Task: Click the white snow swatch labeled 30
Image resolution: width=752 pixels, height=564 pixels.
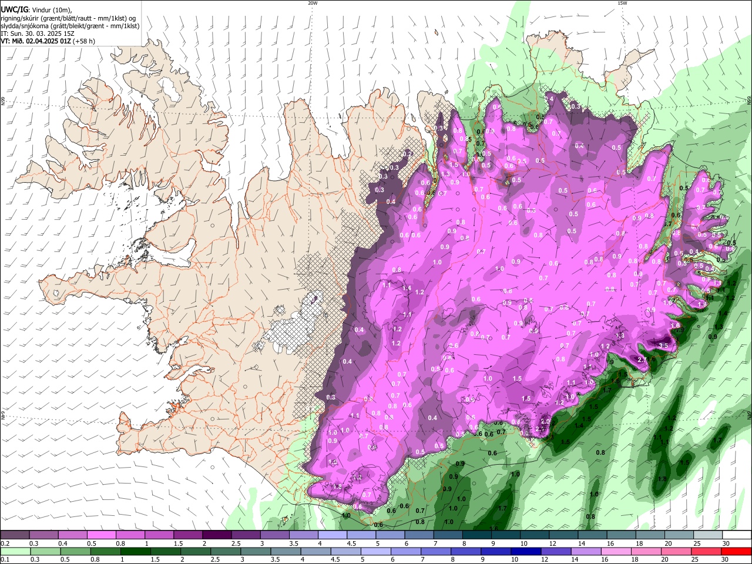Action: tap(736, 535)
